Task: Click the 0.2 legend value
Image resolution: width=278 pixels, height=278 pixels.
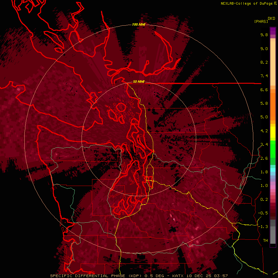Action: [x=264, y=200]
